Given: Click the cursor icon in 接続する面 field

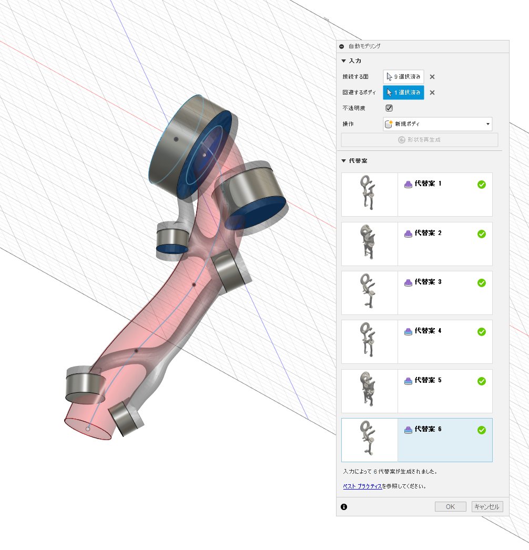Looking at the screenshot, I should click(389, 76).
